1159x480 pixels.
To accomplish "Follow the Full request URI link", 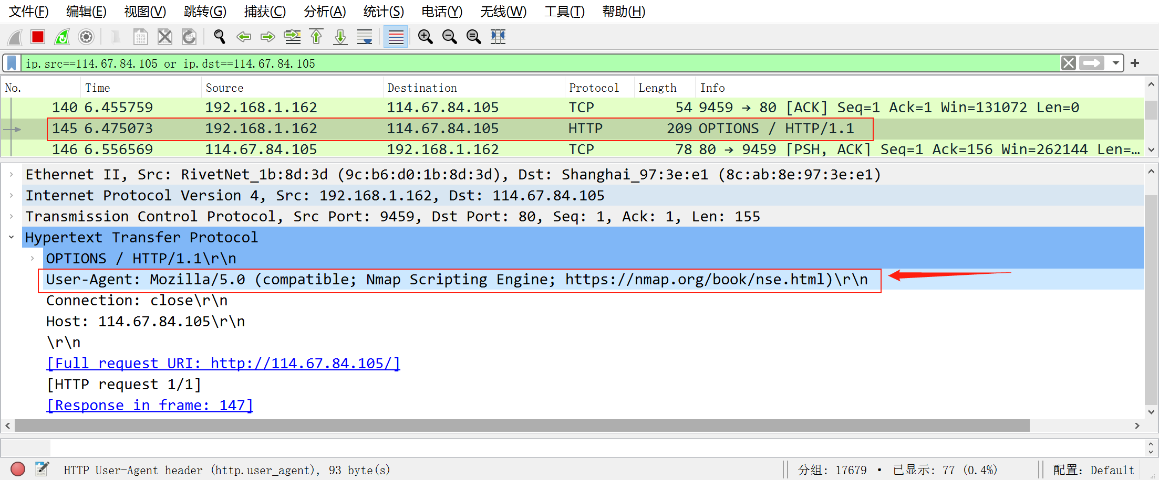I will click(223, 363).
